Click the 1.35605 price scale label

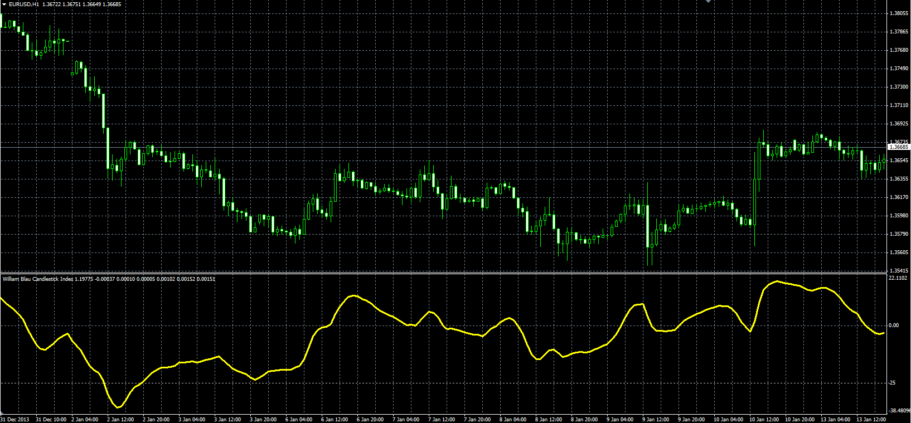tap(899, 252)
